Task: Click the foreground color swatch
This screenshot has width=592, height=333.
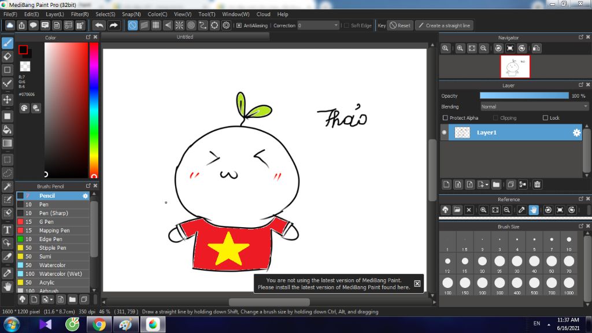Action: click(x=23, y=50)
